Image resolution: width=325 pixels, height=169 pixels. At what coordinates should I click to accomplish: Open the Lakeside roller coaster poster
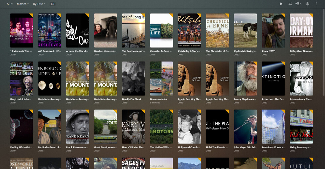click(273, 127)
